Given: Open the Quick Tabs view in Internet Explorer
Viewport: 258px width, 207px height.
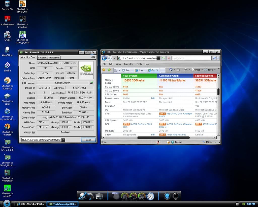Looking at the screenshot, I should pos(116,70).
